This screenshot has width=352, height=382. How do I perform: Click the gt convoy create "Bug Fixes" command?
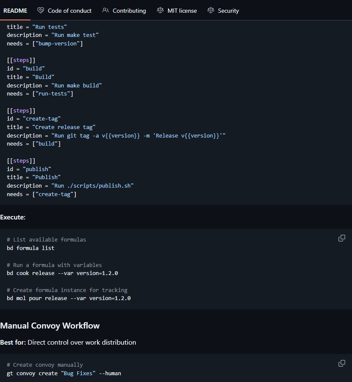64,374
